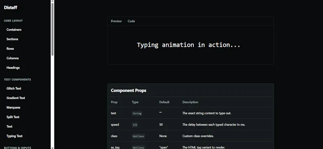Click the 'String' type badge
This screenshot has height=149, width=323.
(x=137, y=114)
